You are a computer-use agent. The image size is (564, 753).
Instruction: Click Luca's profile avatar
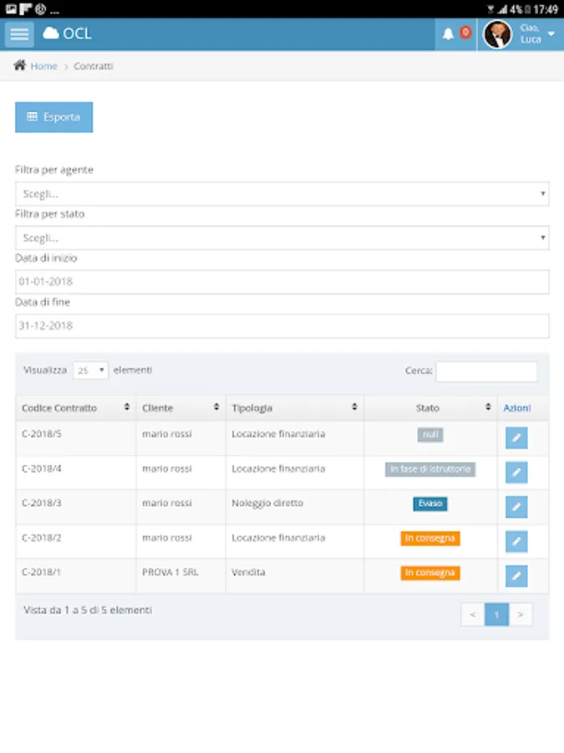coord(497,34)
